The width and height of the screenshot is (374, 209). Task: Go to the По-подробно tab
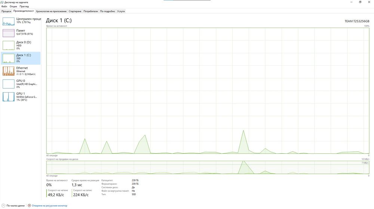tap(107, 11)
